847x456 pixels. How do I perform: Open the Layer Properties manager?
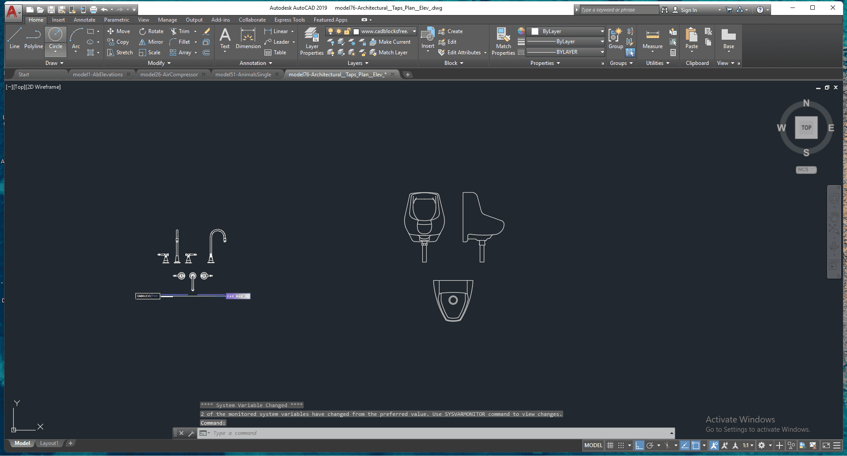[311, 42]
